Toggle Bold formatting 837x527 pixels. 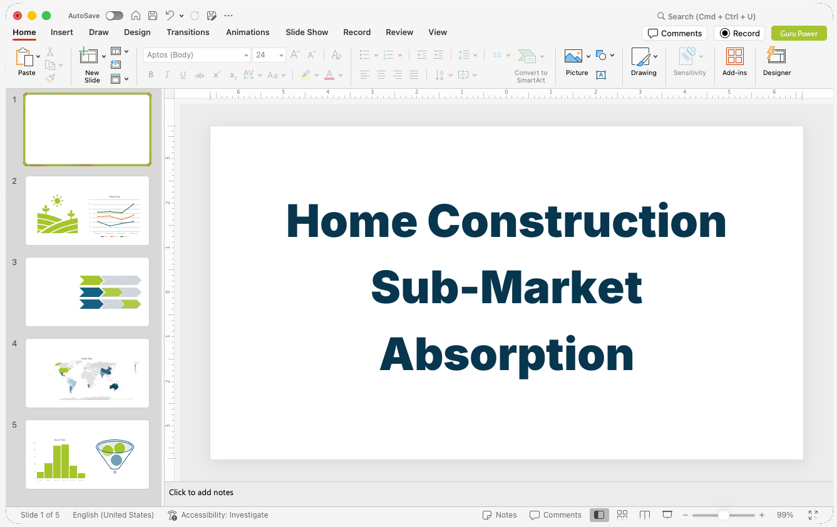[151, 75]
